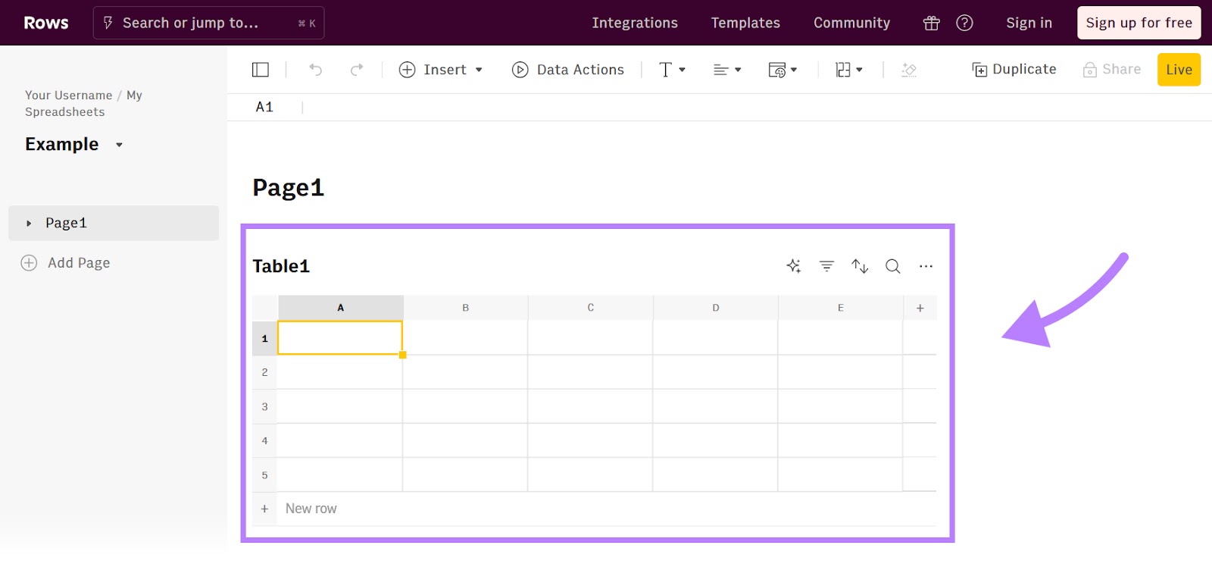Viewport: 1212px width, 567px height.
Task: Toggle the sidebar panel icon
Action: click(x=261, y=70)
